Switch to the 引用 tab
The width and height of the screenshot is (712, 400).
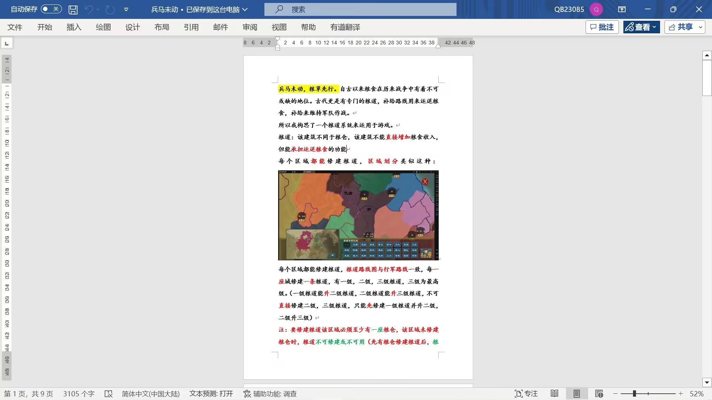[x=191, y=27]
